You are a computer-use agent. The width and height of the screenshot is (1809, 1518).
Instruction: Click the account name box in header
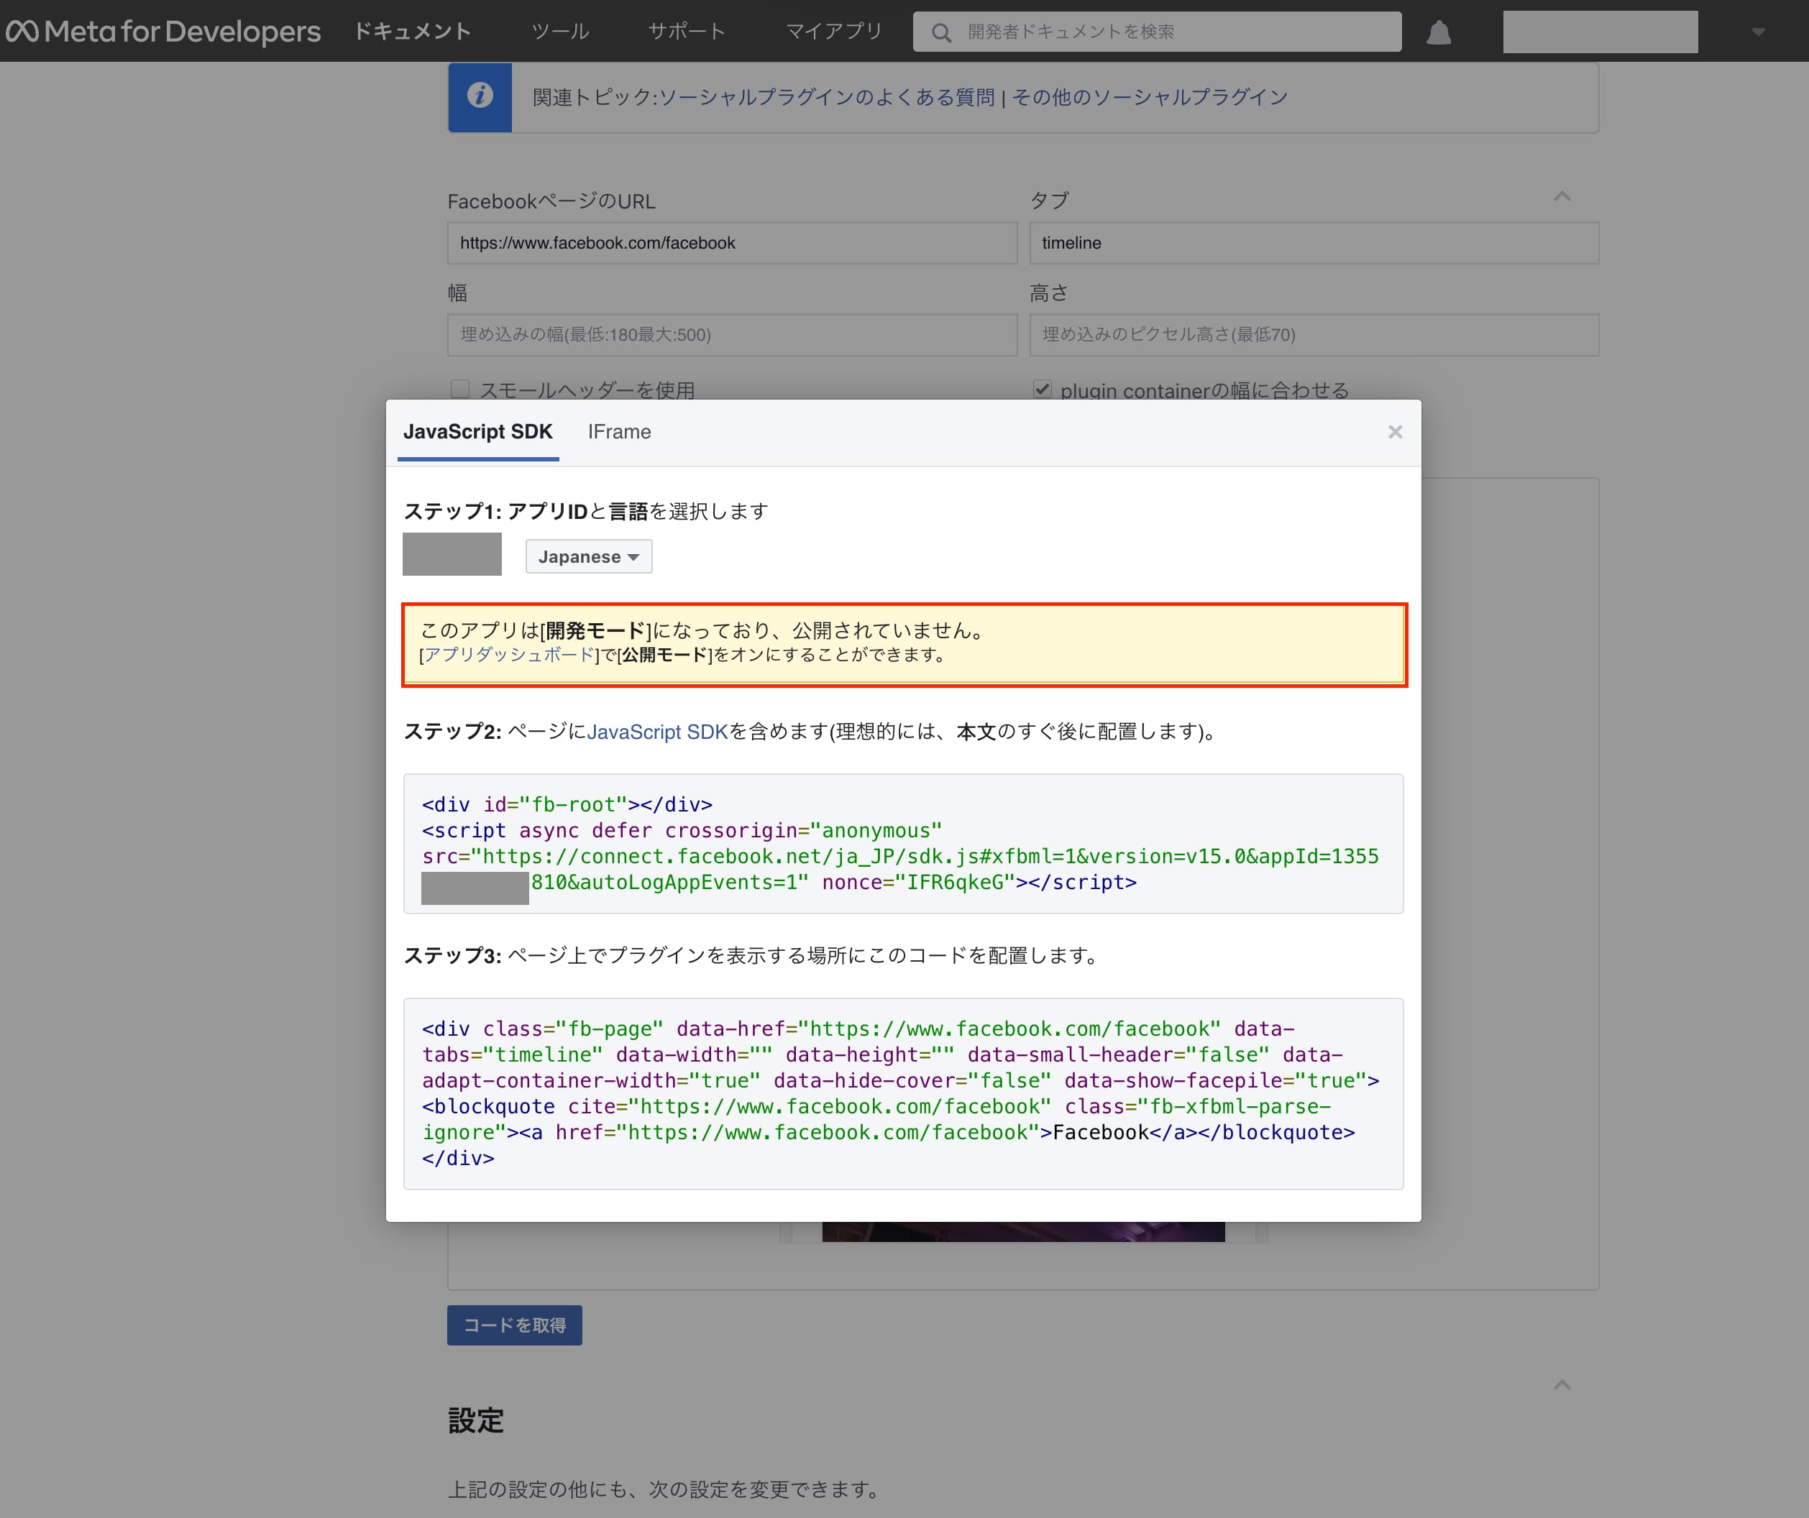click(x=1600, y=32)
